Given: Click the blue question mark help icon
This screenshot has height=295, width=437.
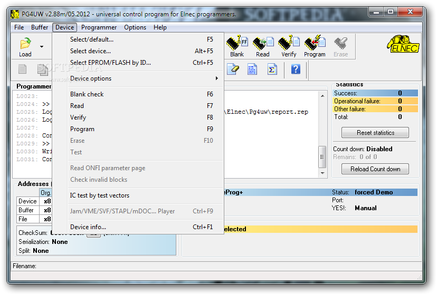Looking at the screenshot, I should point(296,69).
